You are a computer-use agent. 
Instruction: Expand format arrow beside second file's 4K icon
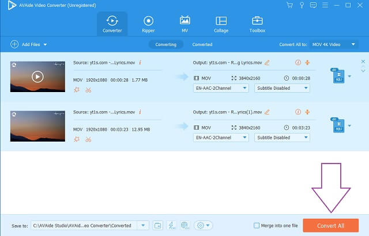pyautogui.click(x=349, y=125)
